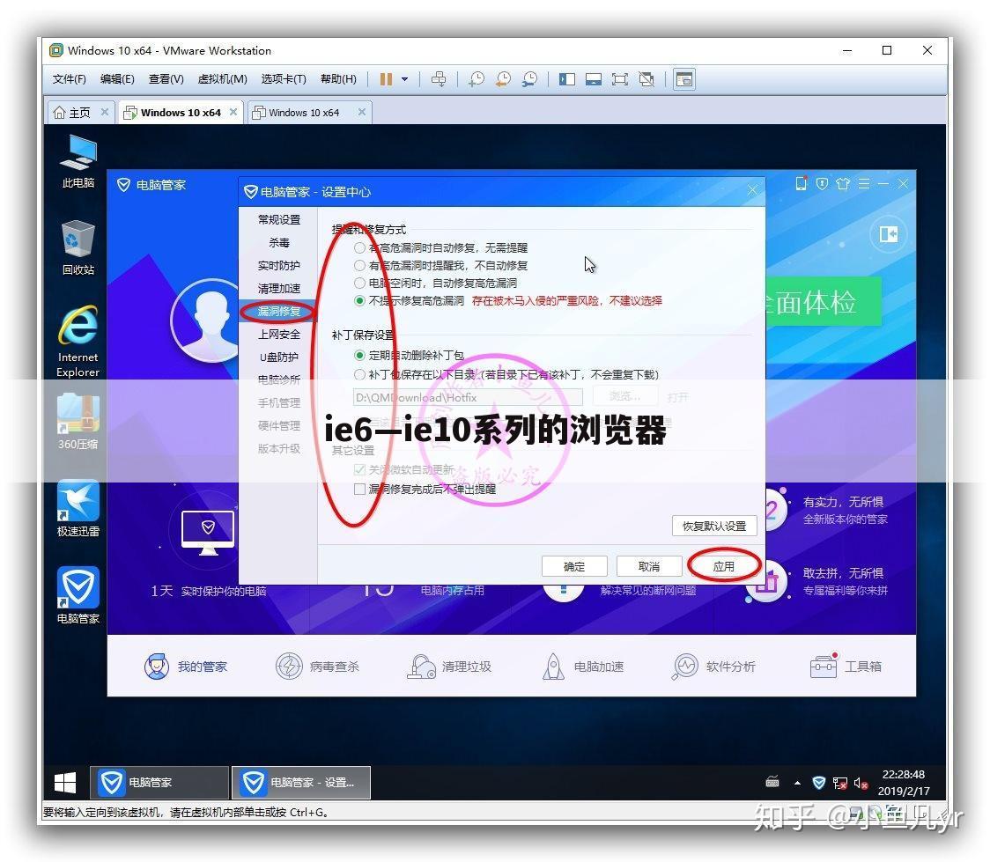Click the Windows Start button in guest taskbar
This screenshot has width=990, height=862.
pyautogui.click(x=65, y=783)
